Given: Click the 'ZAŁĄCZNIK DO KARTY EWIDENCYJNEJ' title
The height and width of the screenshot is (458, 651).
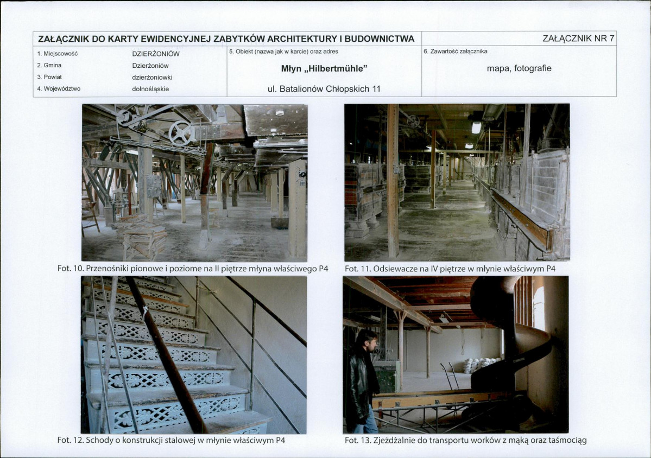Looking at the screenshot, I should [x=226, y=39].
